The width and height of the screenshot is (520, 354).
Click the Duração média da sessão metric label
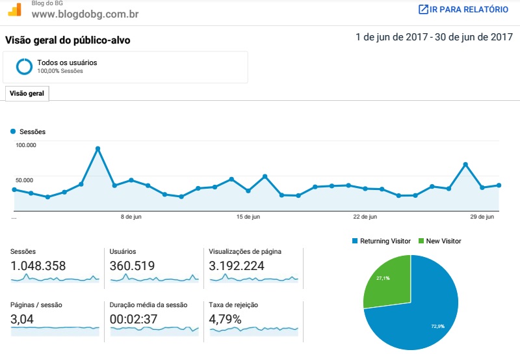click(x=148, y=305)
